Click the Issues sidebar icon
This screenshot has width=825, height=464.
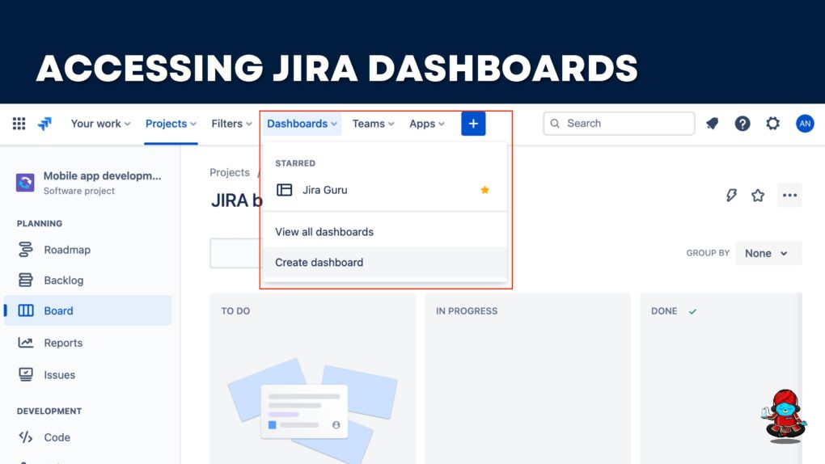pos(25,374)
